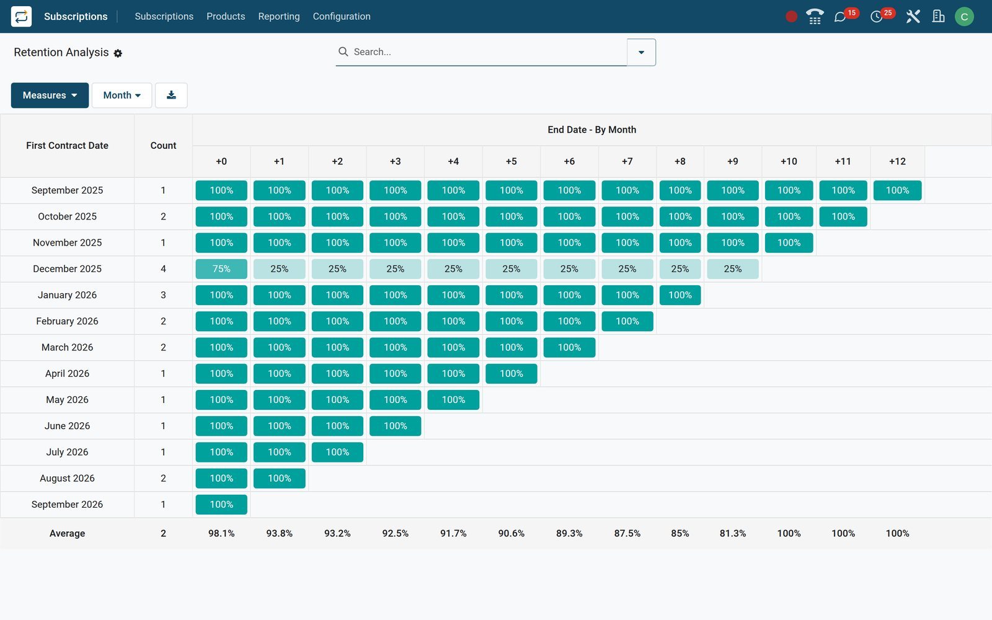Image resolution: width=992 pixels, height=620 pixels.
Task: Open the developer tools wrench icon
Action: tap(913, 17)
